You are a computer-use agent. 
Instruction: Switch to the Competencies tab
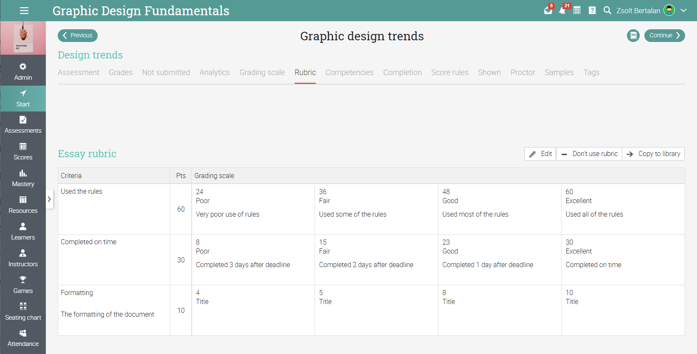coord(349,72)
